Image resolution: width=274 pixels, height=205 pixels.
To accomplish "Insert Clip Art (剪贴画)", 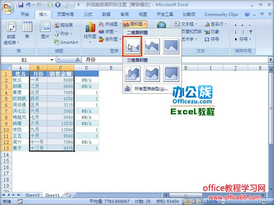I will pyautogui.click(x=63, y=25).
